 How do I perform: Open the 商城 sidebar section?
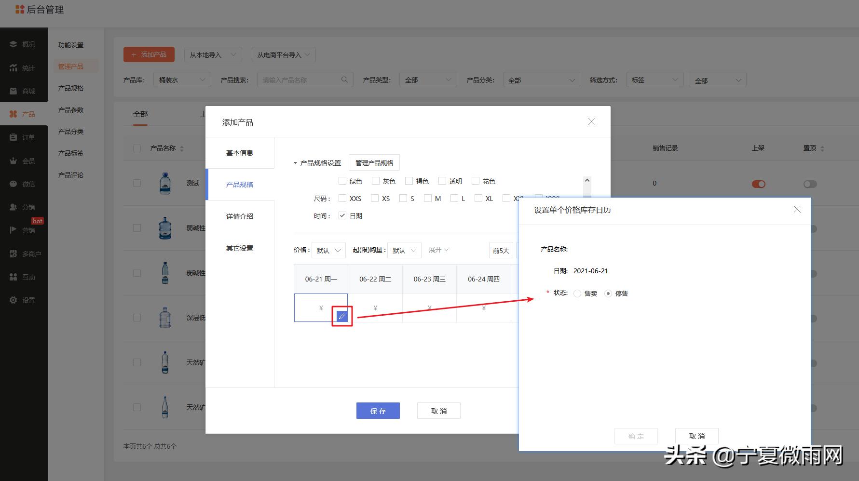click(24, 91)
